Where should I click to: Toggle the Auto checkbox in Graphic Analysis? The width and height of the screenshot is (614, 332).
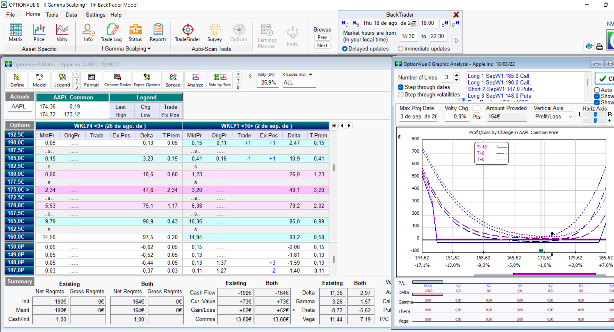[597, 90]
